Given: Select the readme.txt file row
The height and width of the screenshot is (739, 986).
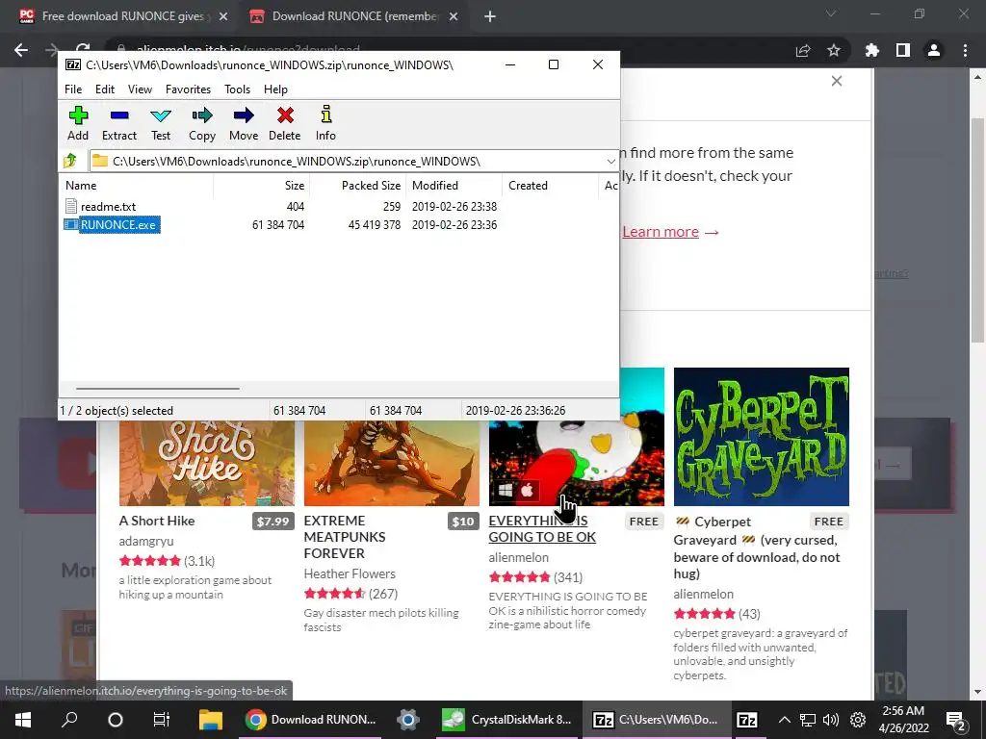Looking at the screenshot, I should [x=108, y=207].
